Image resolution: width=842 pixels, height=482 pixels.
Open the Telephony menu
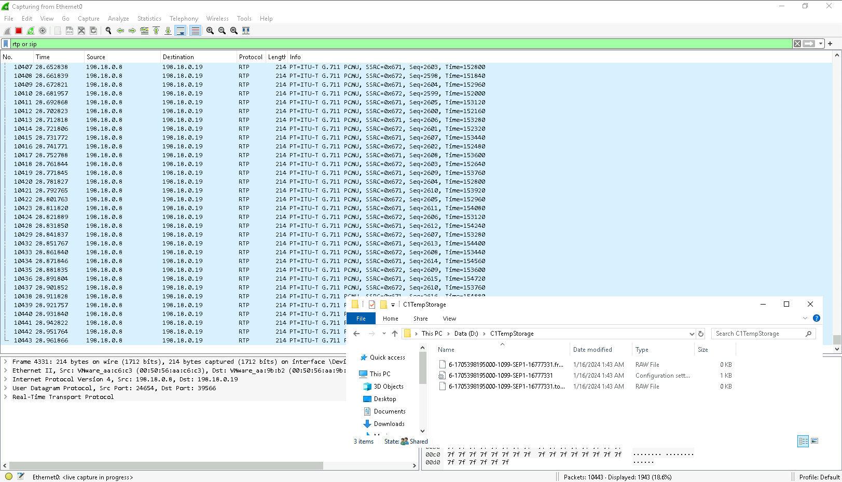tap(184, 19)
